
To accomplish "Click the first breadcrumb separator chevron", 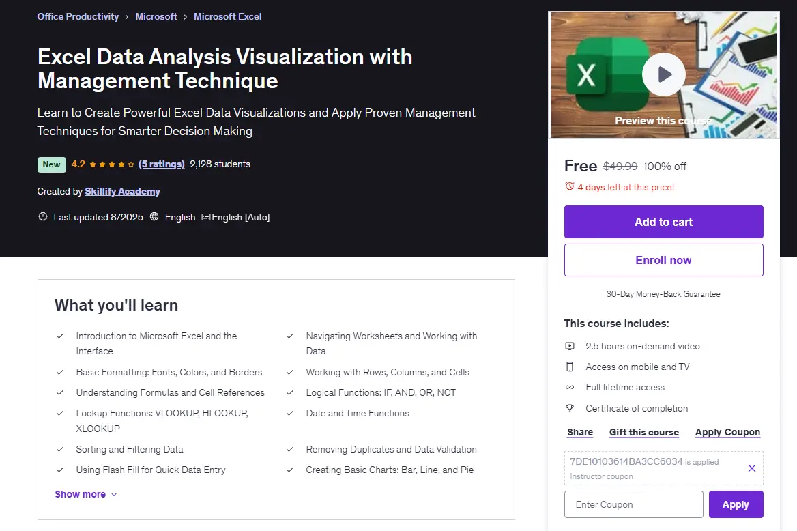I will coord(126,17).
